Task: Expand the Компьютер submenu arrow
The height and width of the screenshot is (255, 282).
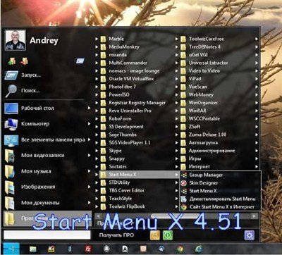Action: (x=89, y=124)
